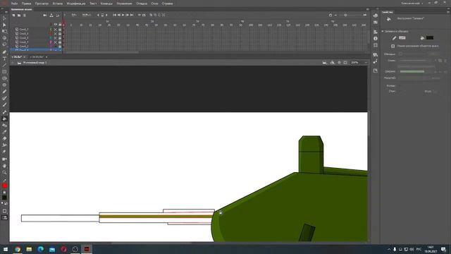Open the Файл menu
Viewport: 451px width, 254px height.
click(x=14, y=4)
